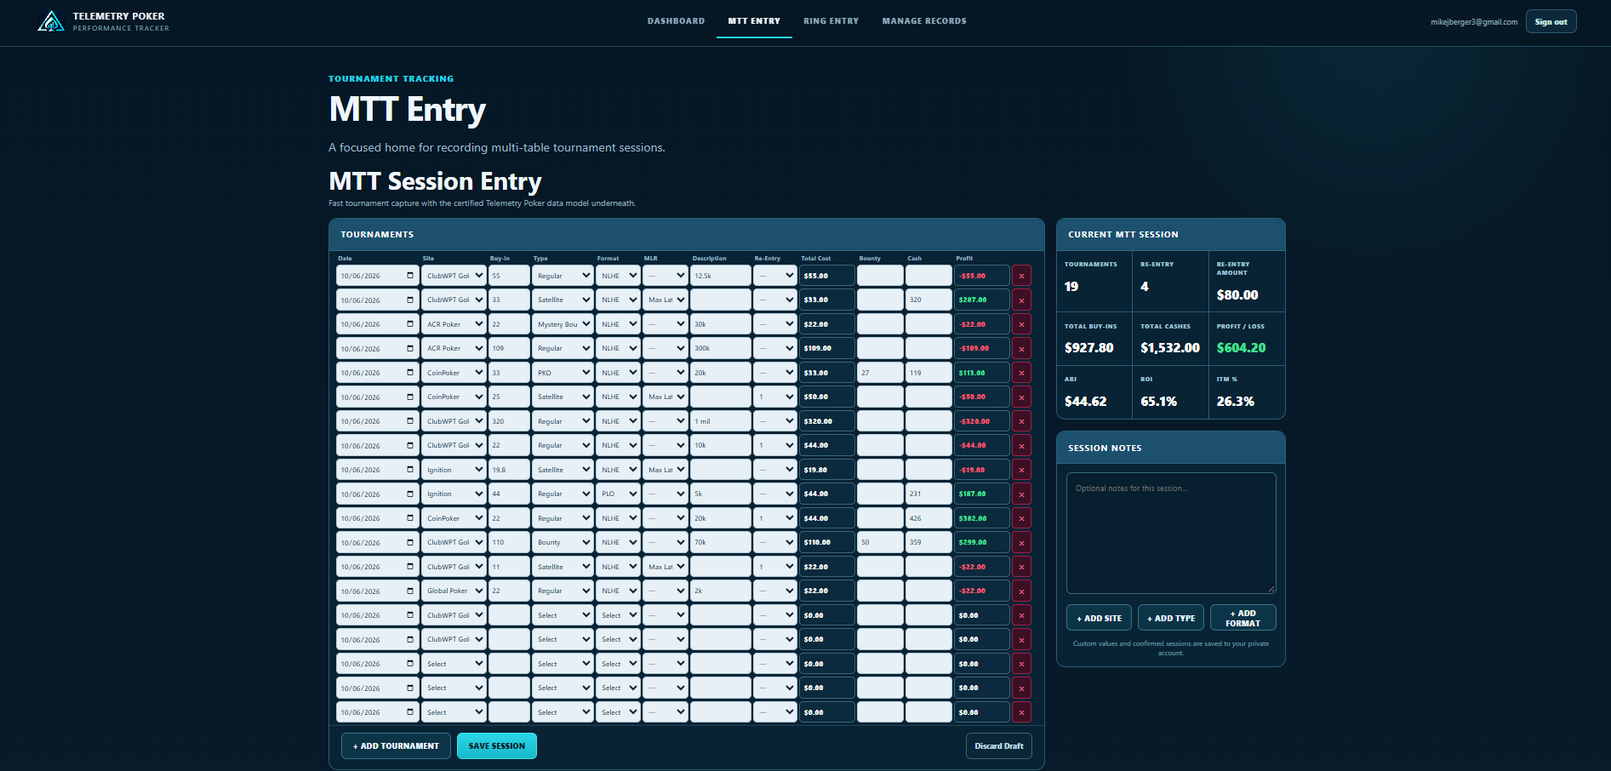Click the Add Type button
Viewport: 1611px width, 771px height.
[x=1171, y=618]
